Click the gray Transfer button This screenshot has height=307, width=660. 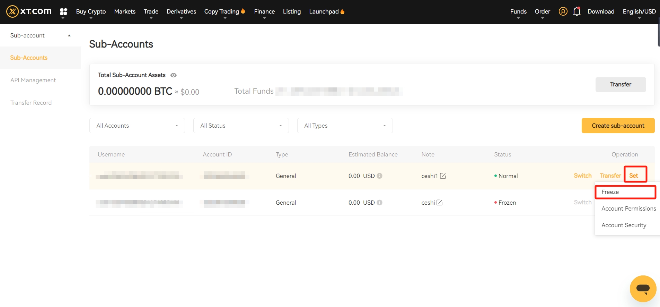tap(621, 84)
